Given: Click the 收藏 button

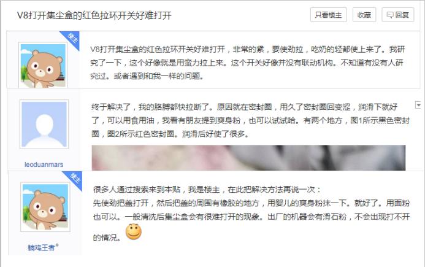Looking at the screenshot, I should [x=364, y=15].
